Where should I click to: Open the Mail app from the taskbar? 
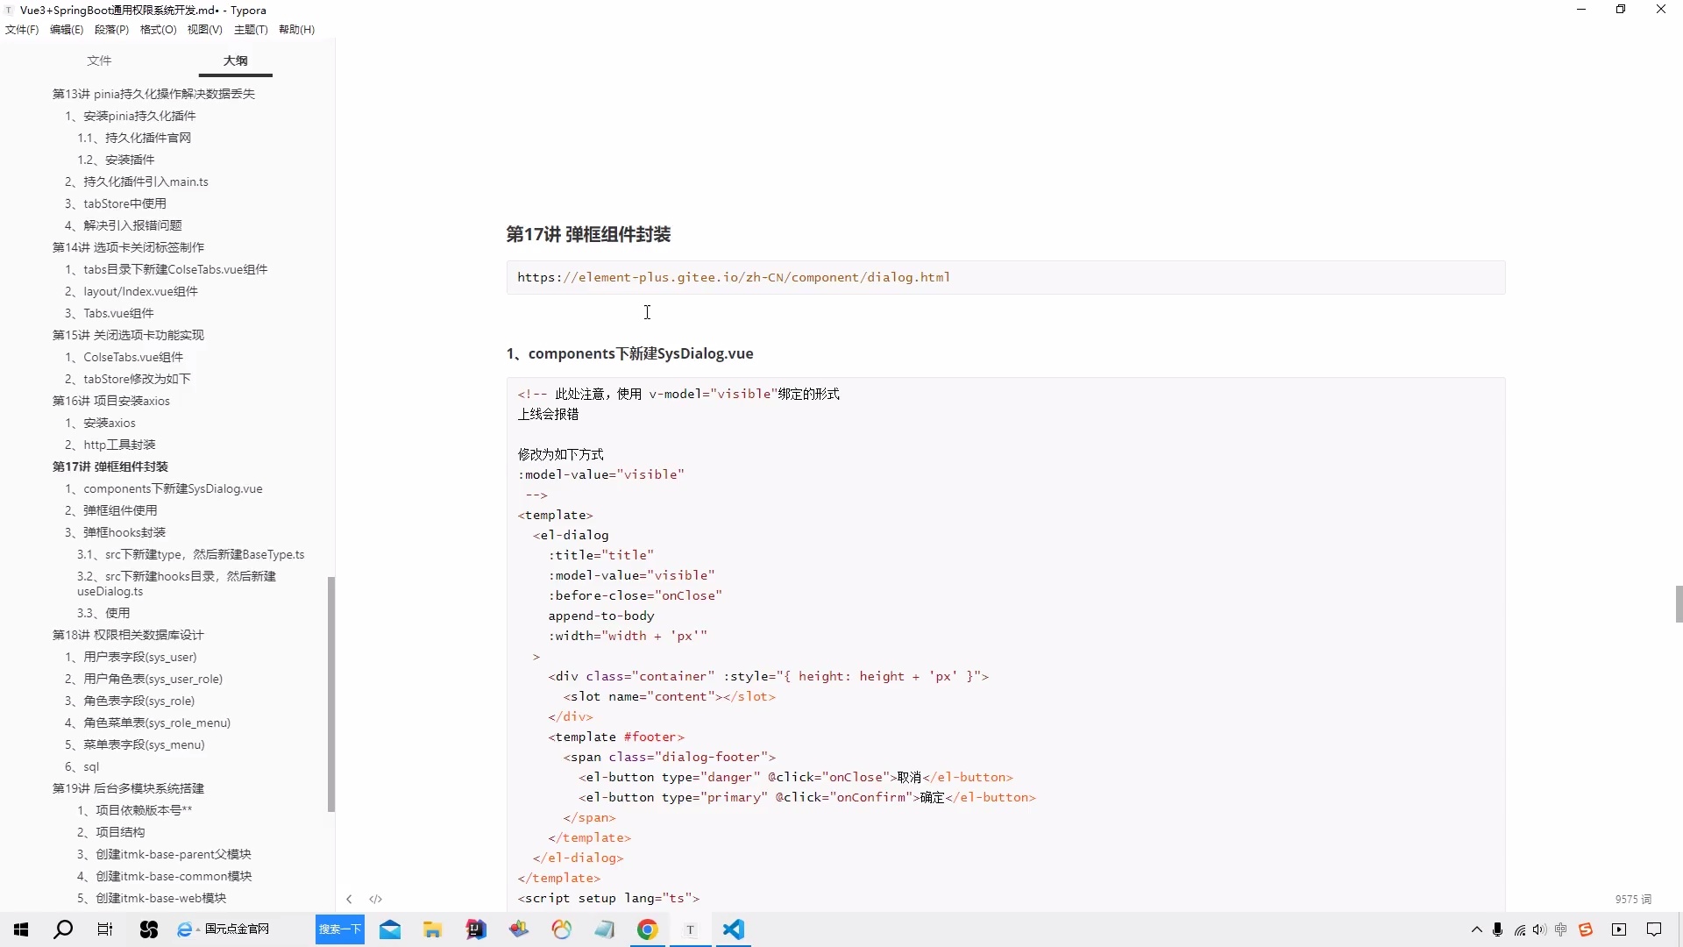pos(389,929)
